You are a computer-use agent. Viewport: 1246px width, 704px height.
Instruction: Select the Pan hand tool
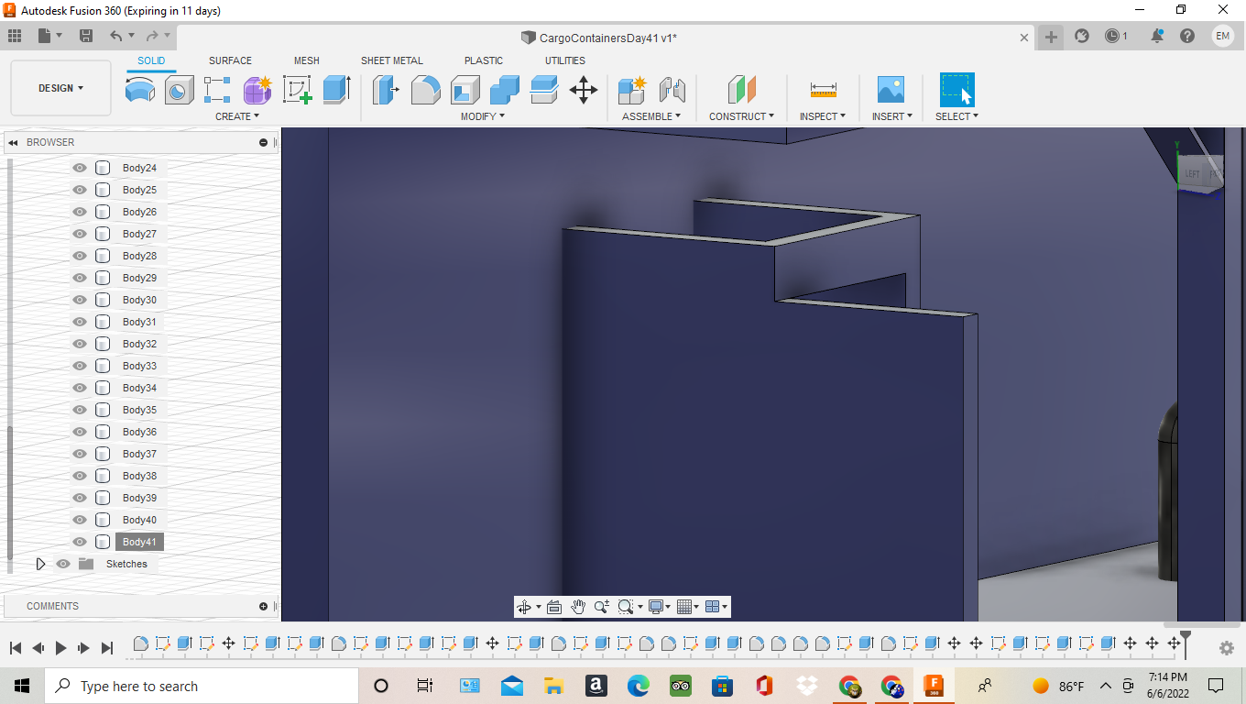pyautogui.click(x=578, y=607)
